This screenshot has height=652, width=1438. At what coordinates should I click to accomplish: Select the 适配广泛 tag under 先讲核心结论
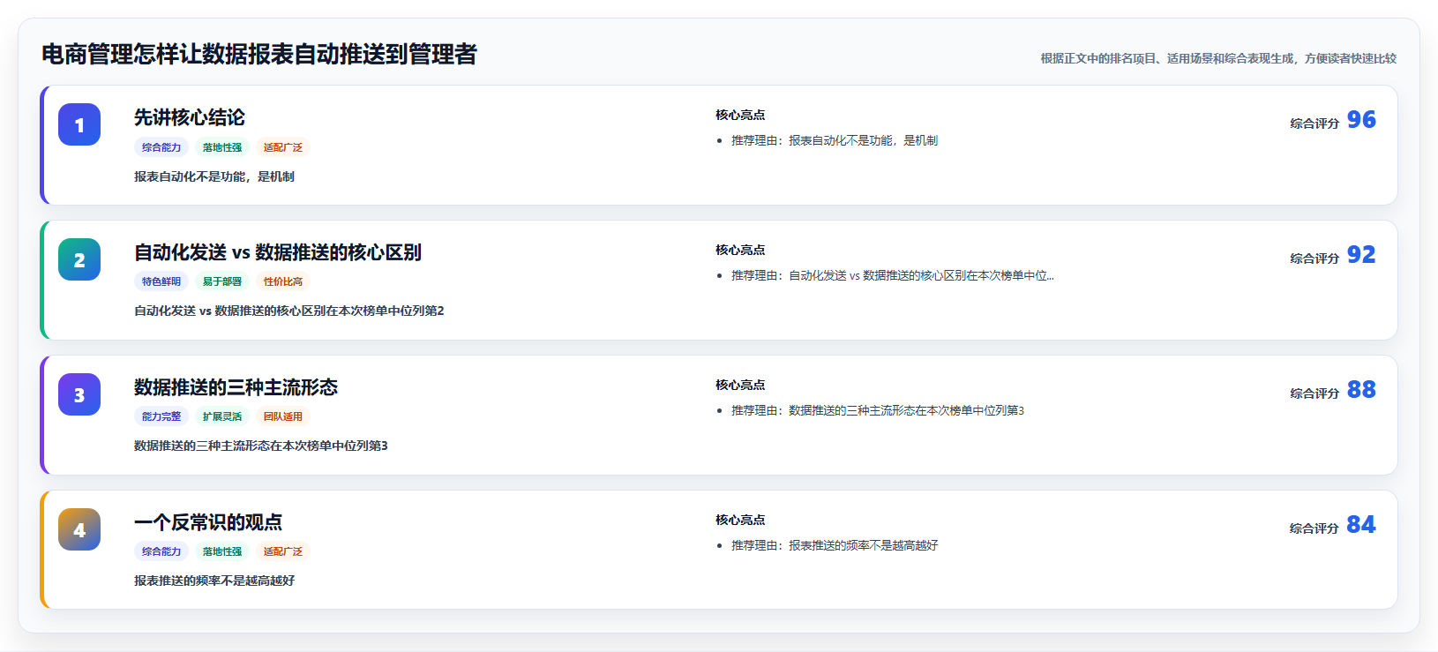[283, 147]
